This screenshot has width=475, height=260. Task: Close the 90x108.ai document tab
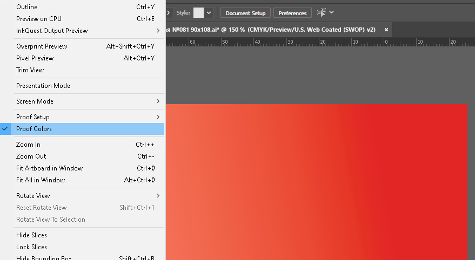(386, 30)
